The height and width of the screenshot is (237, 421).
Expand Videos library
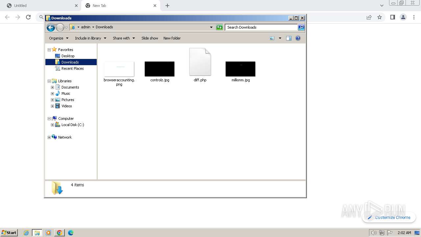coord(52,106)
